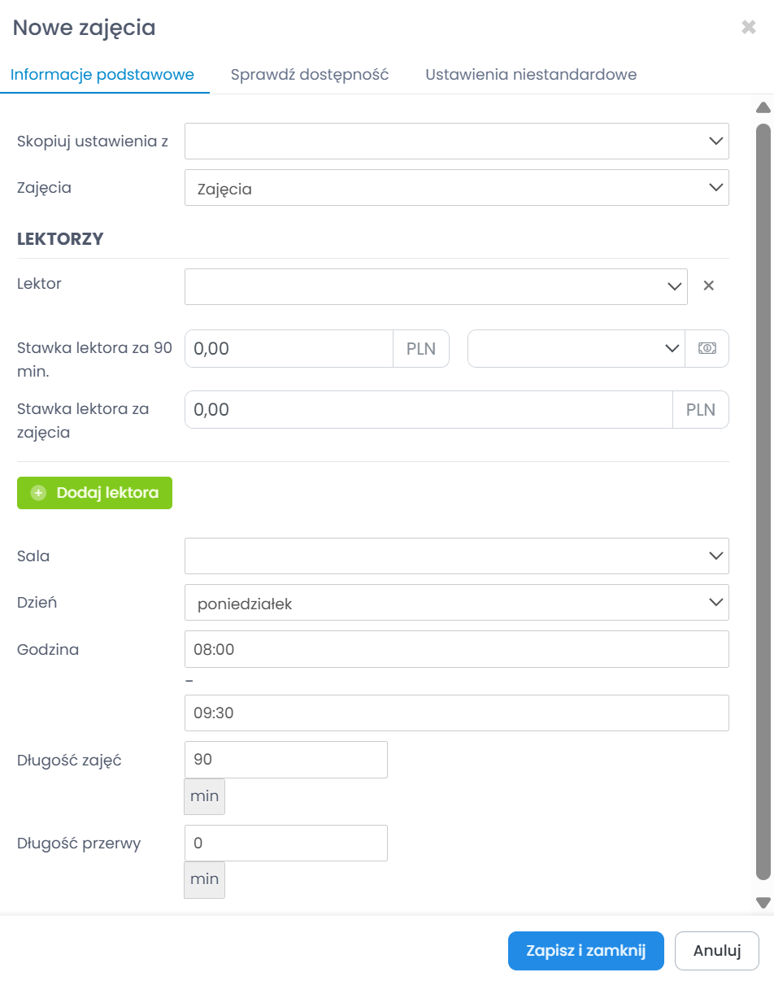774x981 pixels.
Task: Click the Długość zajęć field showing 90
Action: tap(285, 759)
